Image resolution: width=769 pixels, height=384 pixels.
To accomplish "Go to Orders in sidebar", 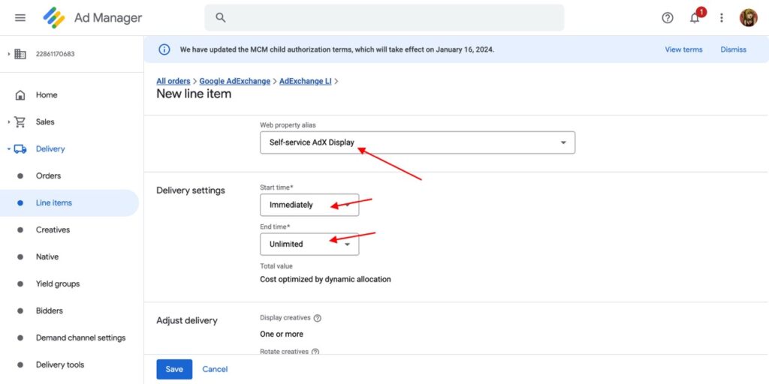I will (48, 175).
